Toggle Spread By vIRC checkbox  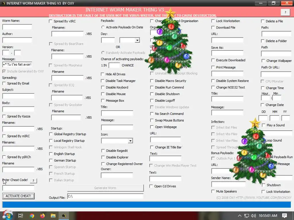pos(51,21)
